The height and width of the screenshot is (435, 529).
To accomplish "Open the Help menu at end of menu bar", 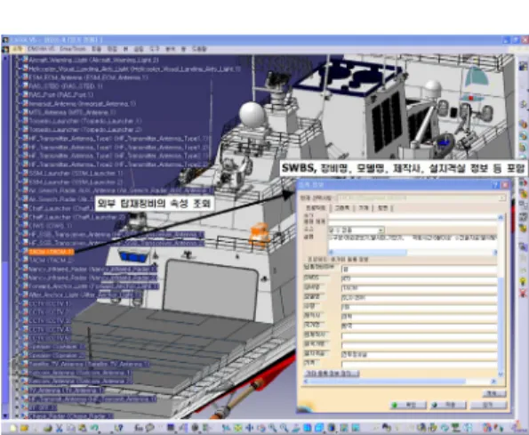I will [x=199, y=49].
